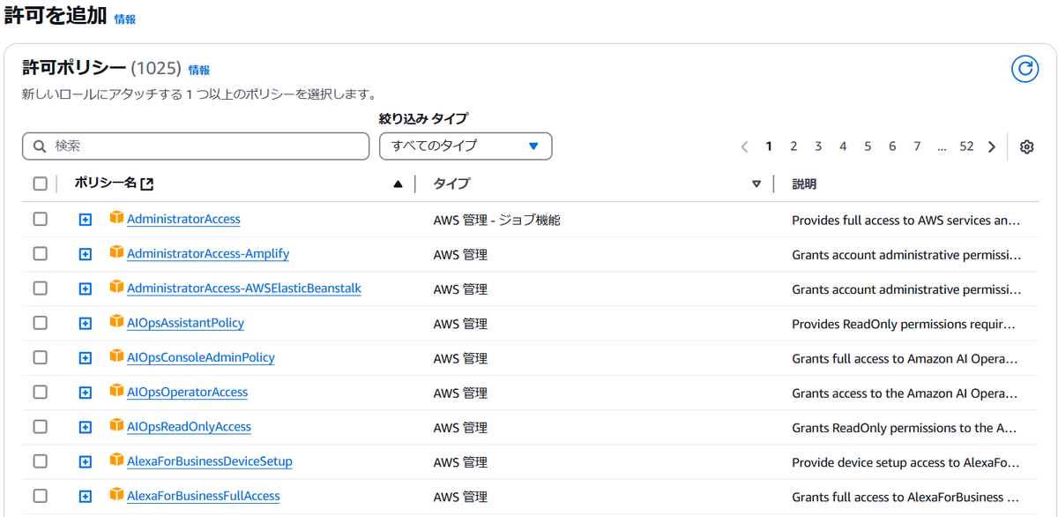This screenshot has height=517, width=1058.
Task: Expand AIOpsOperatorAccess details
Action: [86, 393]
